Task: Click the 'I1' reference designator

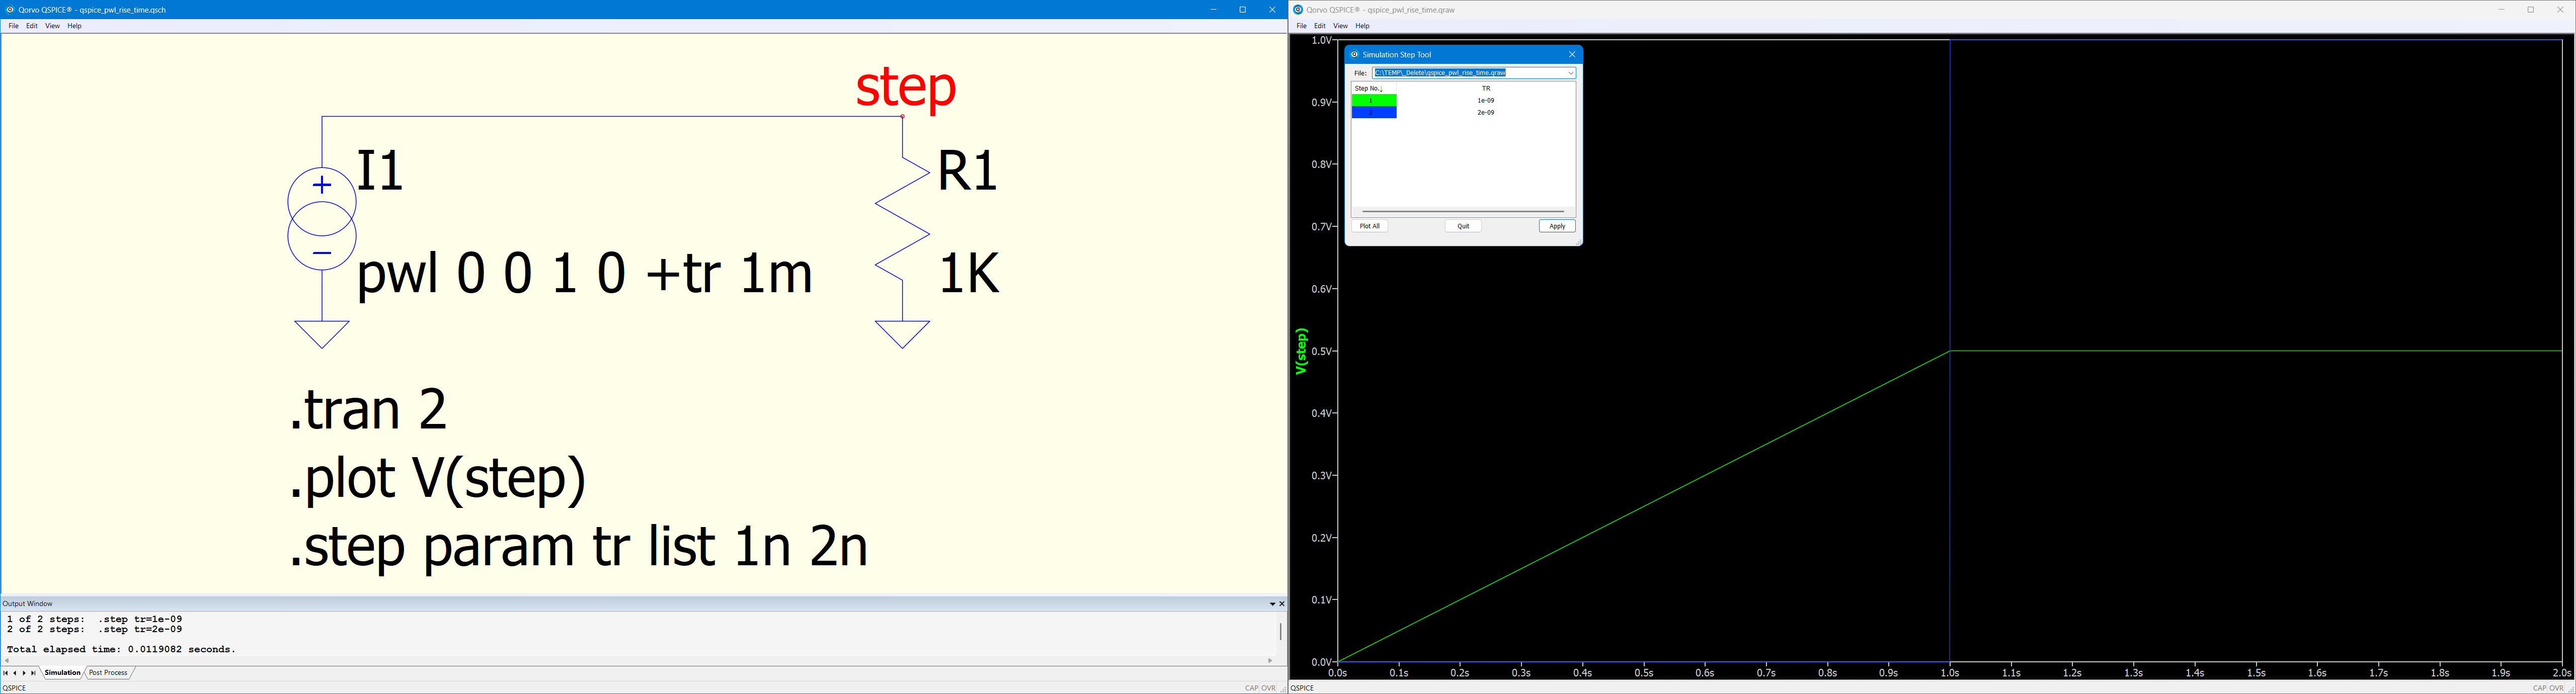Action: (x=381, y=171)
